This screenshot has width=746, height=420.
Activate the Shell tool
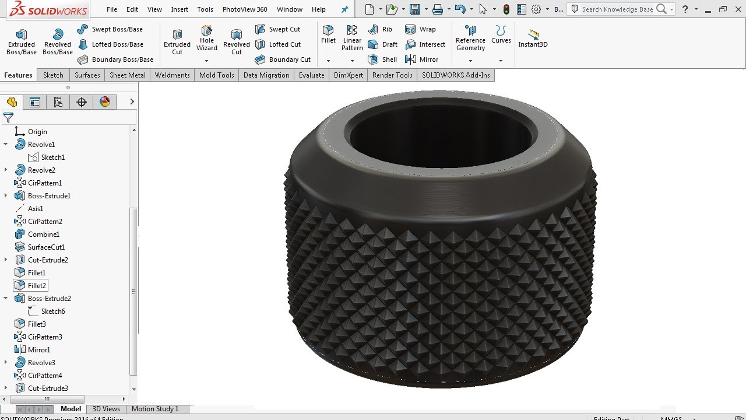tap(382, 60)
